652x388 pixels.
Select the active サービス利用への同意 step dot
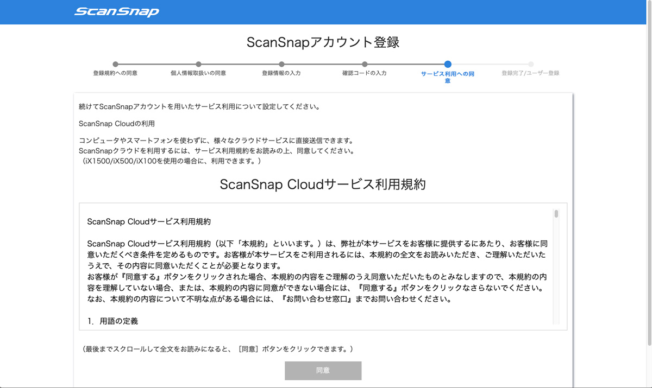coord(448,64)
